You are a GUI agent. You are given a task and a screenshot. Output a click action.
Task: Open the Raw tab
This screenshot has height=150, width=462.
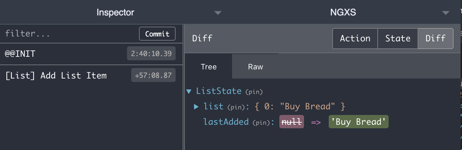255,67
